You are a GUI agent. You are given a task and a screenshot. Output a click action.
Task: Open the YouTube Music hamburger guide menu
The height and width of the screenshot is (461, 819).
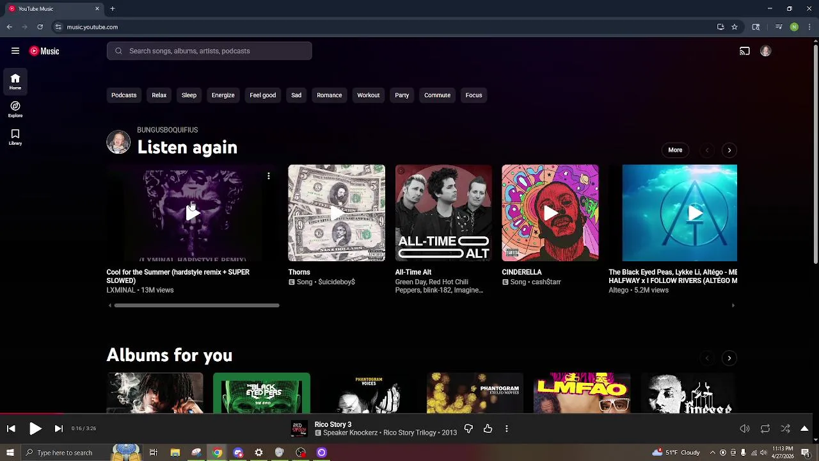(x=15, y=51)
